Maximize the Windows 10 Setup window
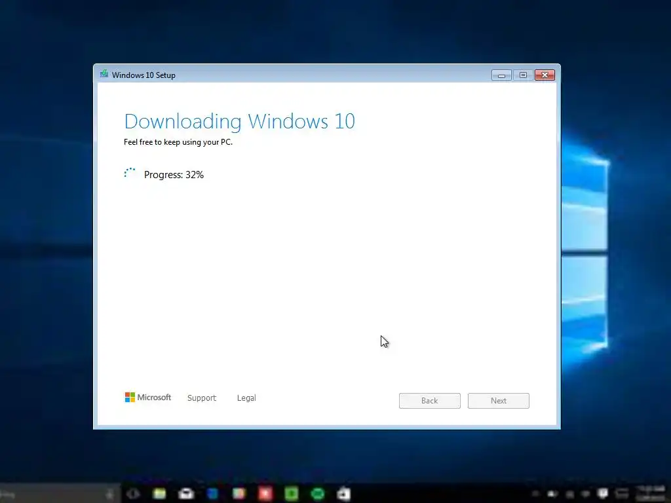The image size is (671, 503). pyautogui.click(x=523, y=75)
